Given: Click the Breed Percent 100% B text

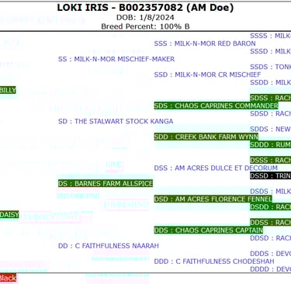Looking at the screenshot, I should pyautogui.click(x=145, y=26).
